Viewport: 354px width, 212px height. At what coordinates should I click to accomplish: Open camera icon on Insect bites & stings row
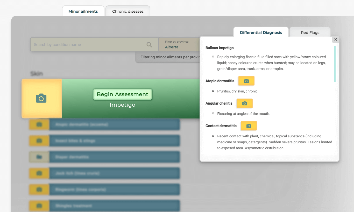pyautogui.click(x=39, y=140)
